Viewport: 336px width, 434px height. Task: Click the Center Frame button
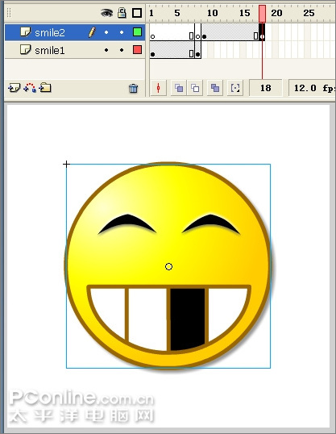click(x=159, y=88)
